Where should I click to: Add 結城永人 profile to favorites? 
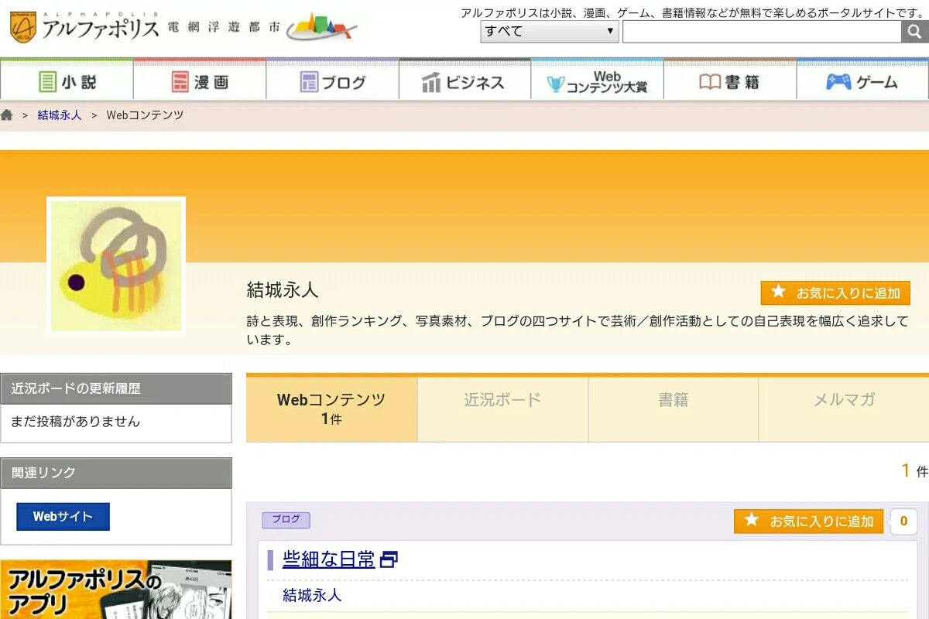(835, 292)
